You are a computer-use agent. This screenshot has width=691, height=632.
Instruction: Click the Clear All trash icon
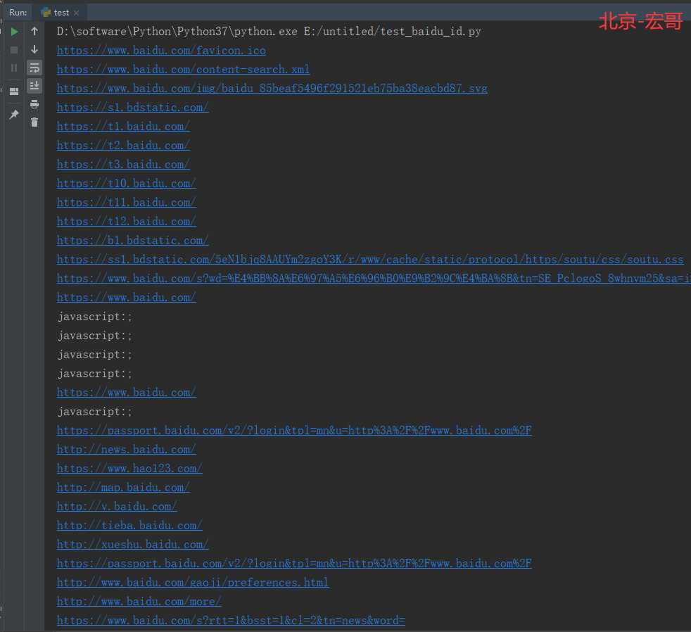(x=34, y=122)
